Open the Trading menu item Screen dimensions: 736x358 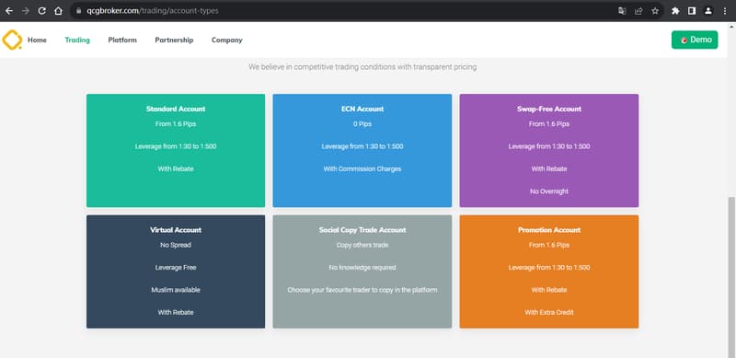click(77, 40)
